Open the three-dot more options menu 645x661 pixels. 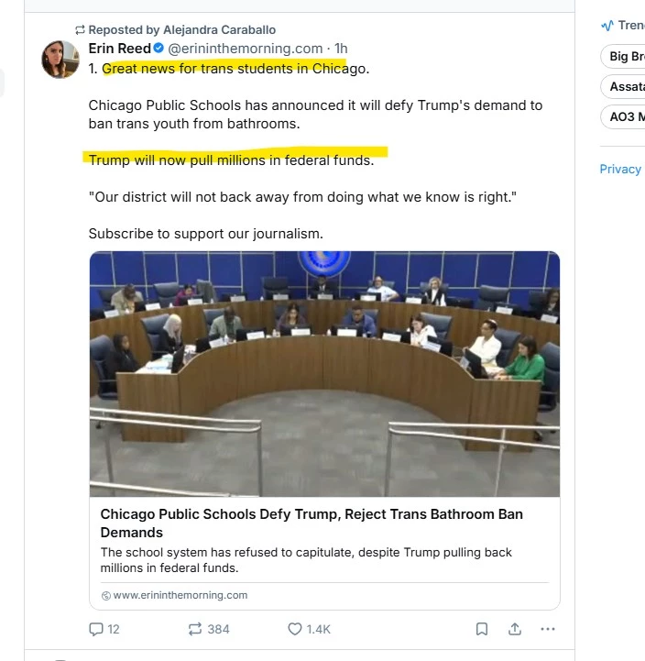[548, 629]
